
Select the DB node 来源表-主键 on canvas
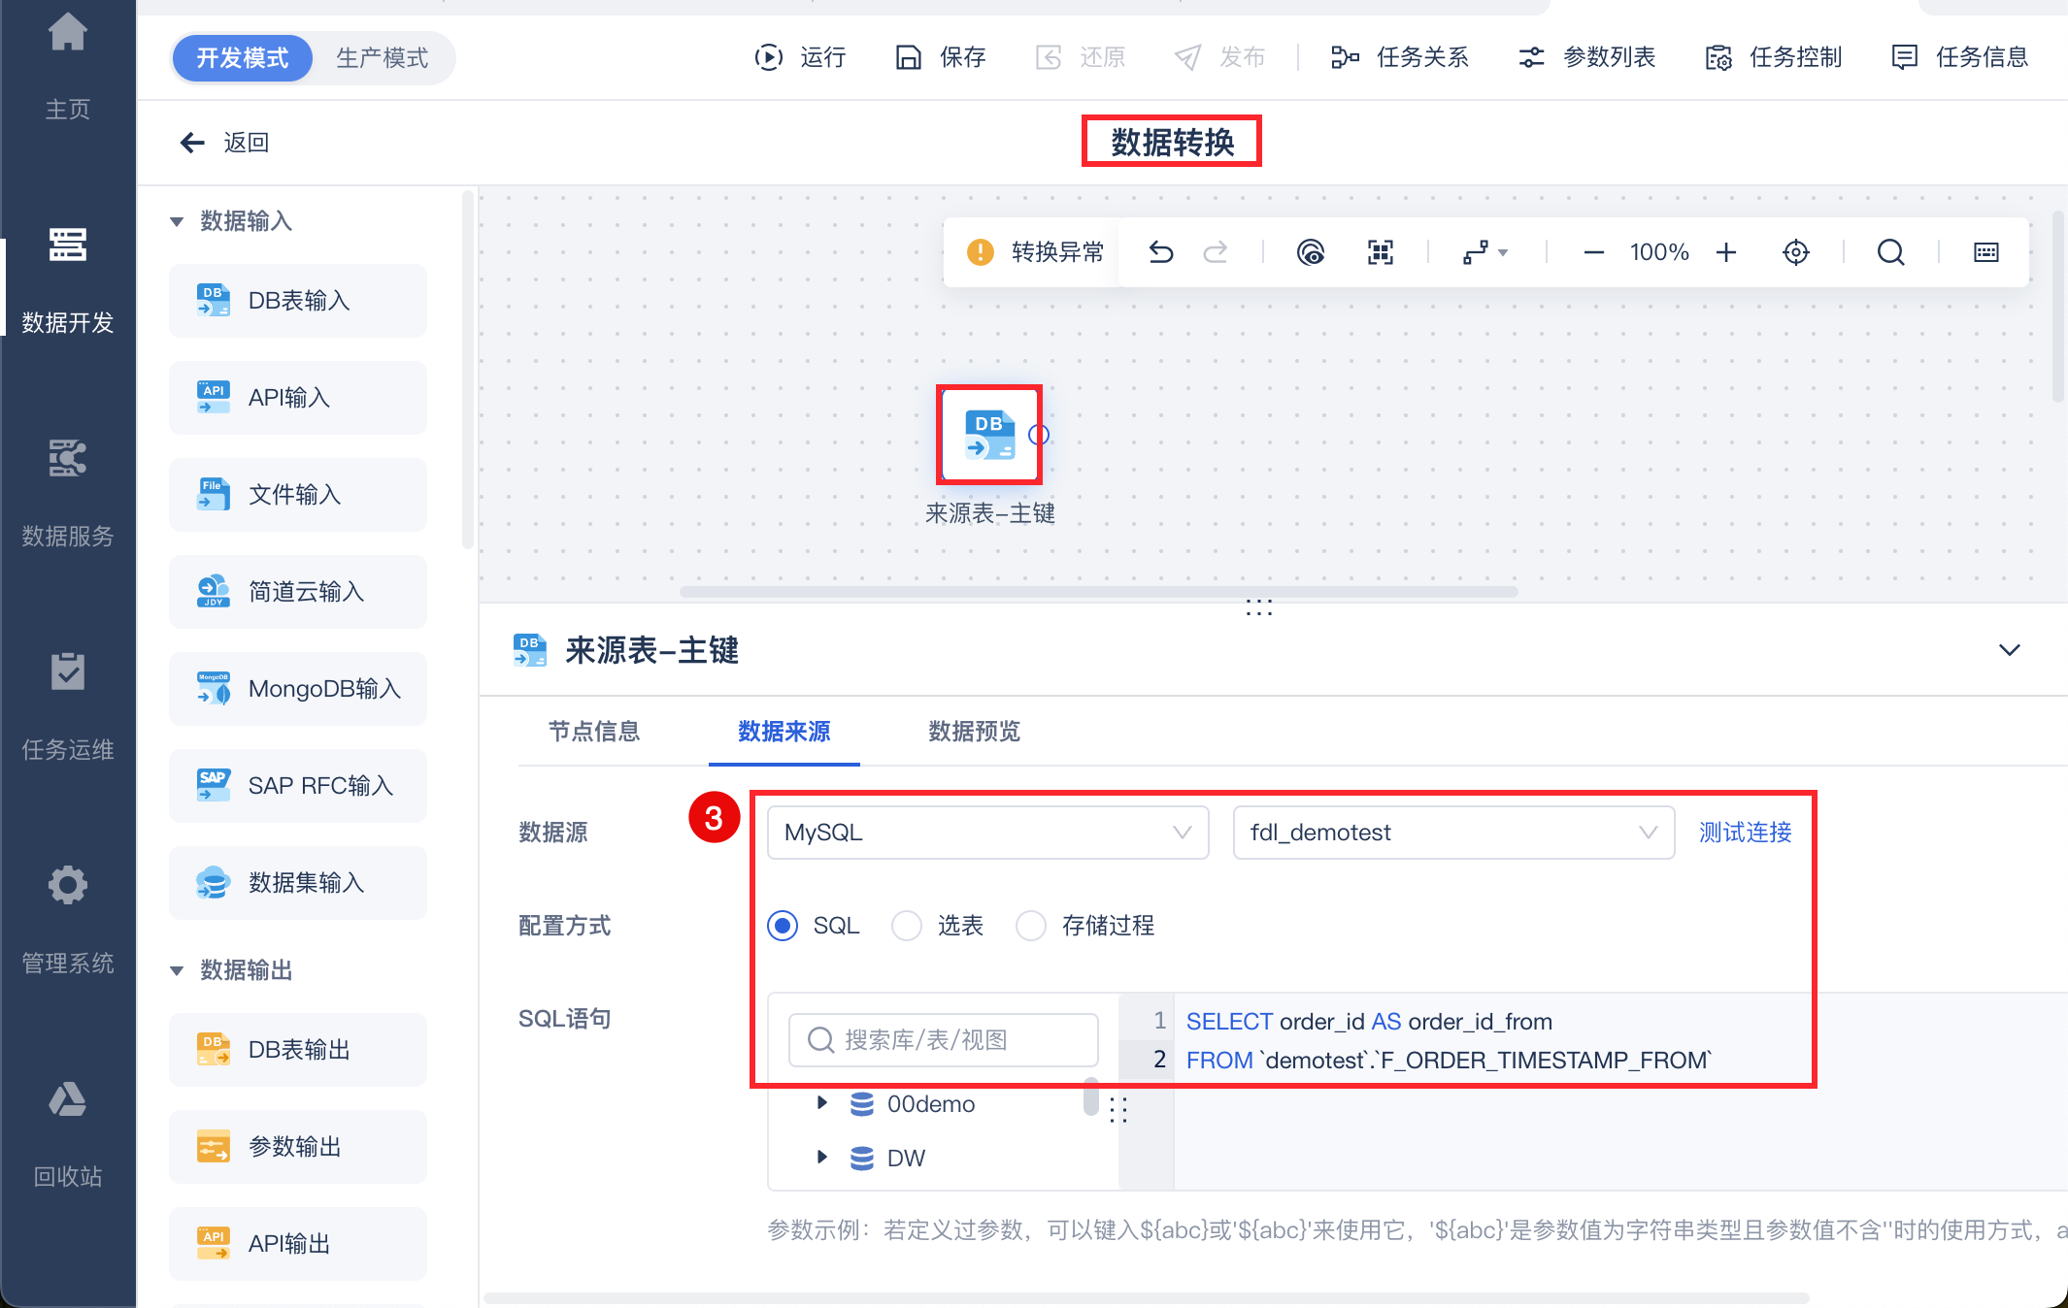(989, 436)
